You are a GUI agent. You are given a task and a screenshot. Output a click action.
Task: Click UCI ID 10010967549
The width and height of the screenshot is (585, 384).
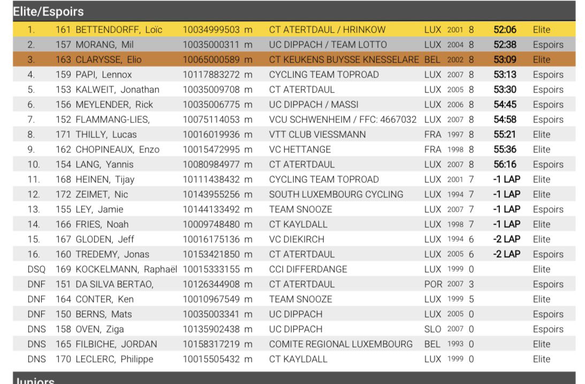coord(211,299)
